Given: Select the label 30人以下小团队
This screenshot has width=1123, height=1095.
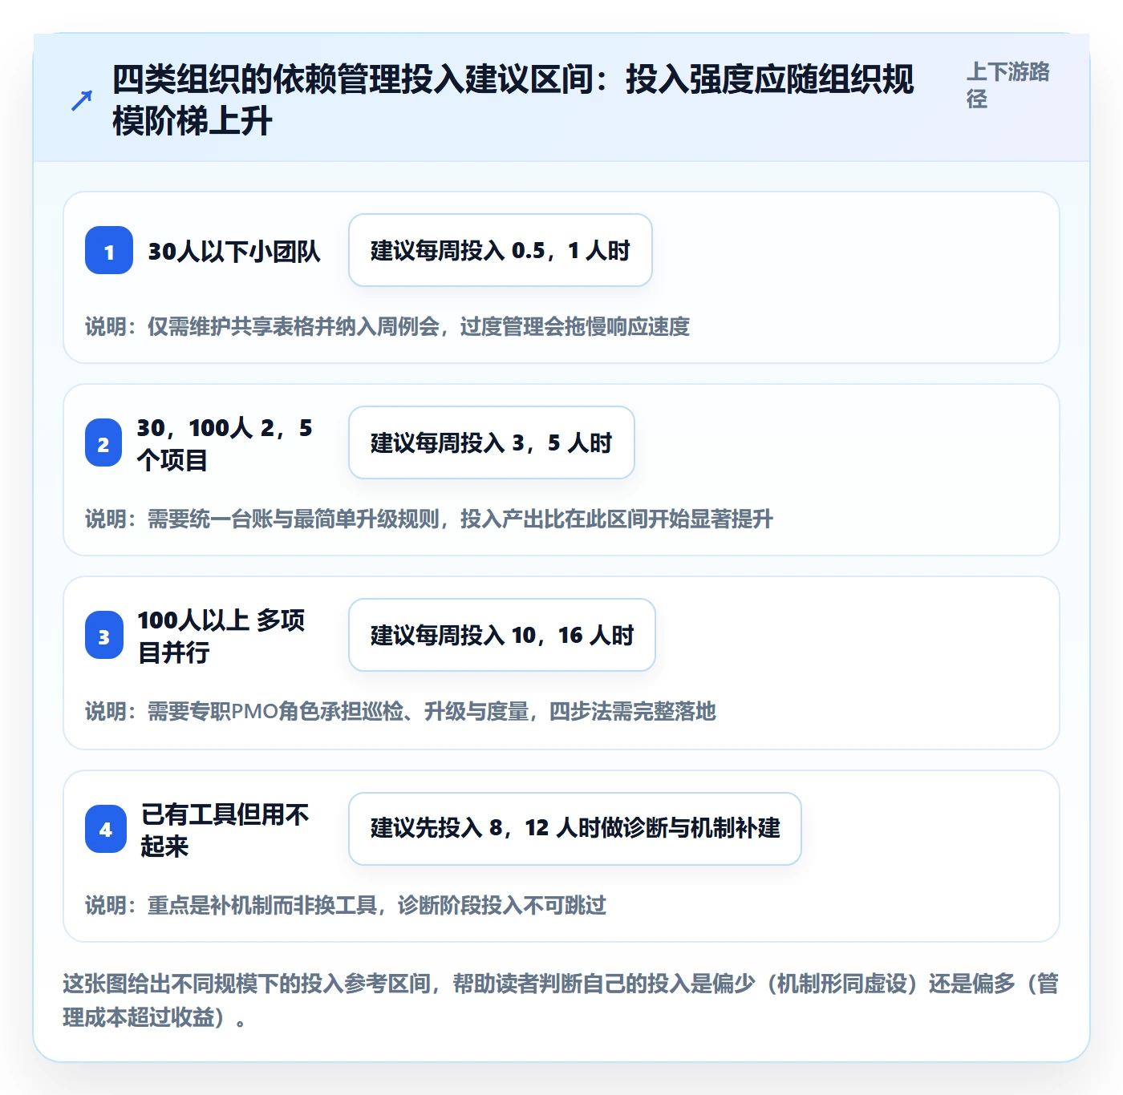Looking at the screenshot, I should 234,252.
